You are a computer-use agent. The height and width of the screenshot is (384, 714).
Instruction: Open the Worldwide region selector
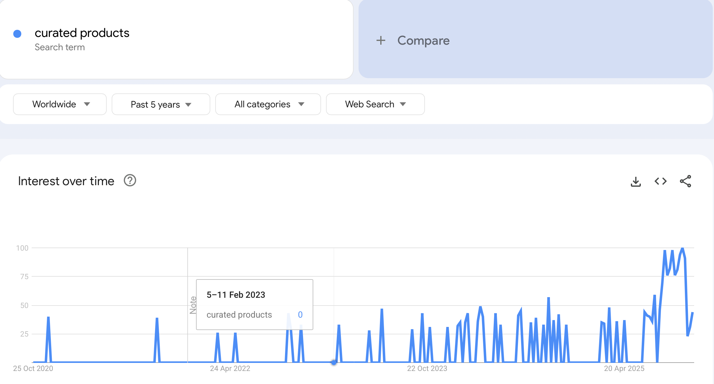point(60,104)
